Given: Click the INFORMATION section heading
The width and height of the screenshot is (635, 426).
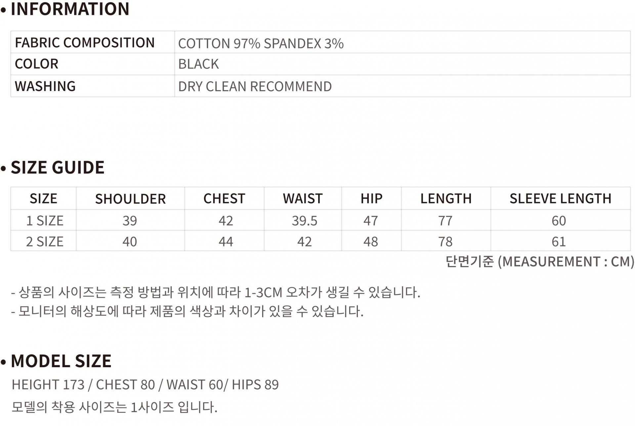Looking at the screenshot, I should click(70, 9).
